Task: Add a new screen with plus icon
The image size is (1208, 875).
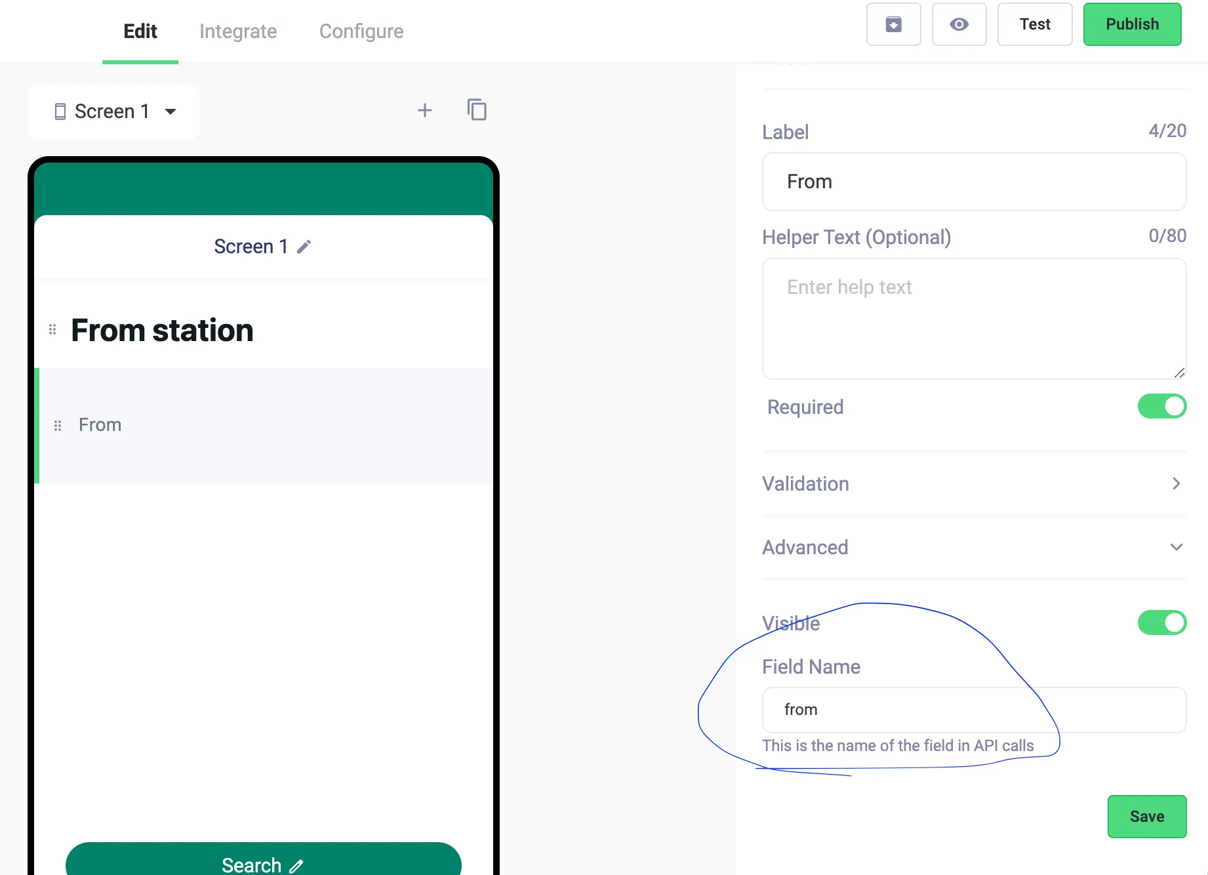Action: pos(425,110)
